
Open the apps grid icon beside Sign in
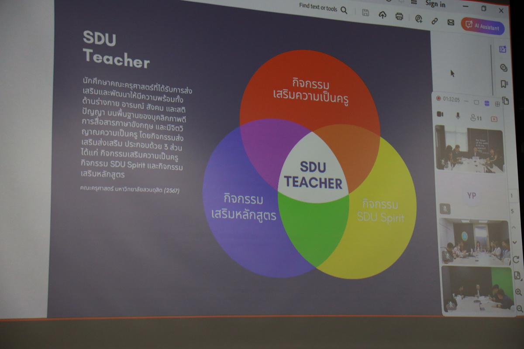coord(414,2)
